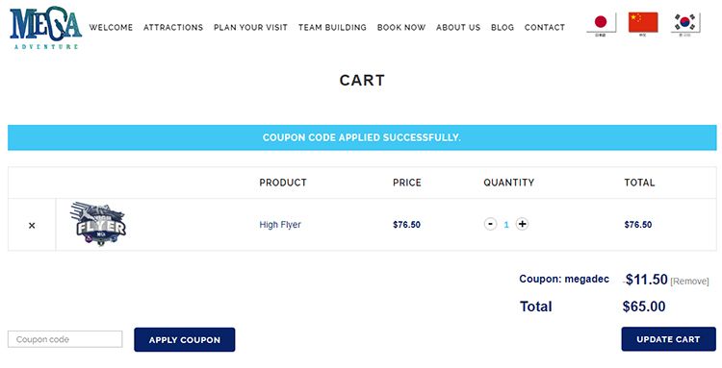Click the Mega Adventure logo
Viewport: 722px width, 368px height.
[45, 28]
